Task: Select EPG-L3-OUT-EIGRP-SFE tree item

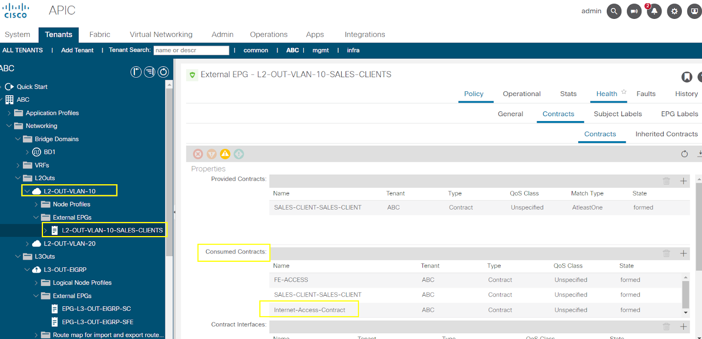Action: click(x=97, y=322)
